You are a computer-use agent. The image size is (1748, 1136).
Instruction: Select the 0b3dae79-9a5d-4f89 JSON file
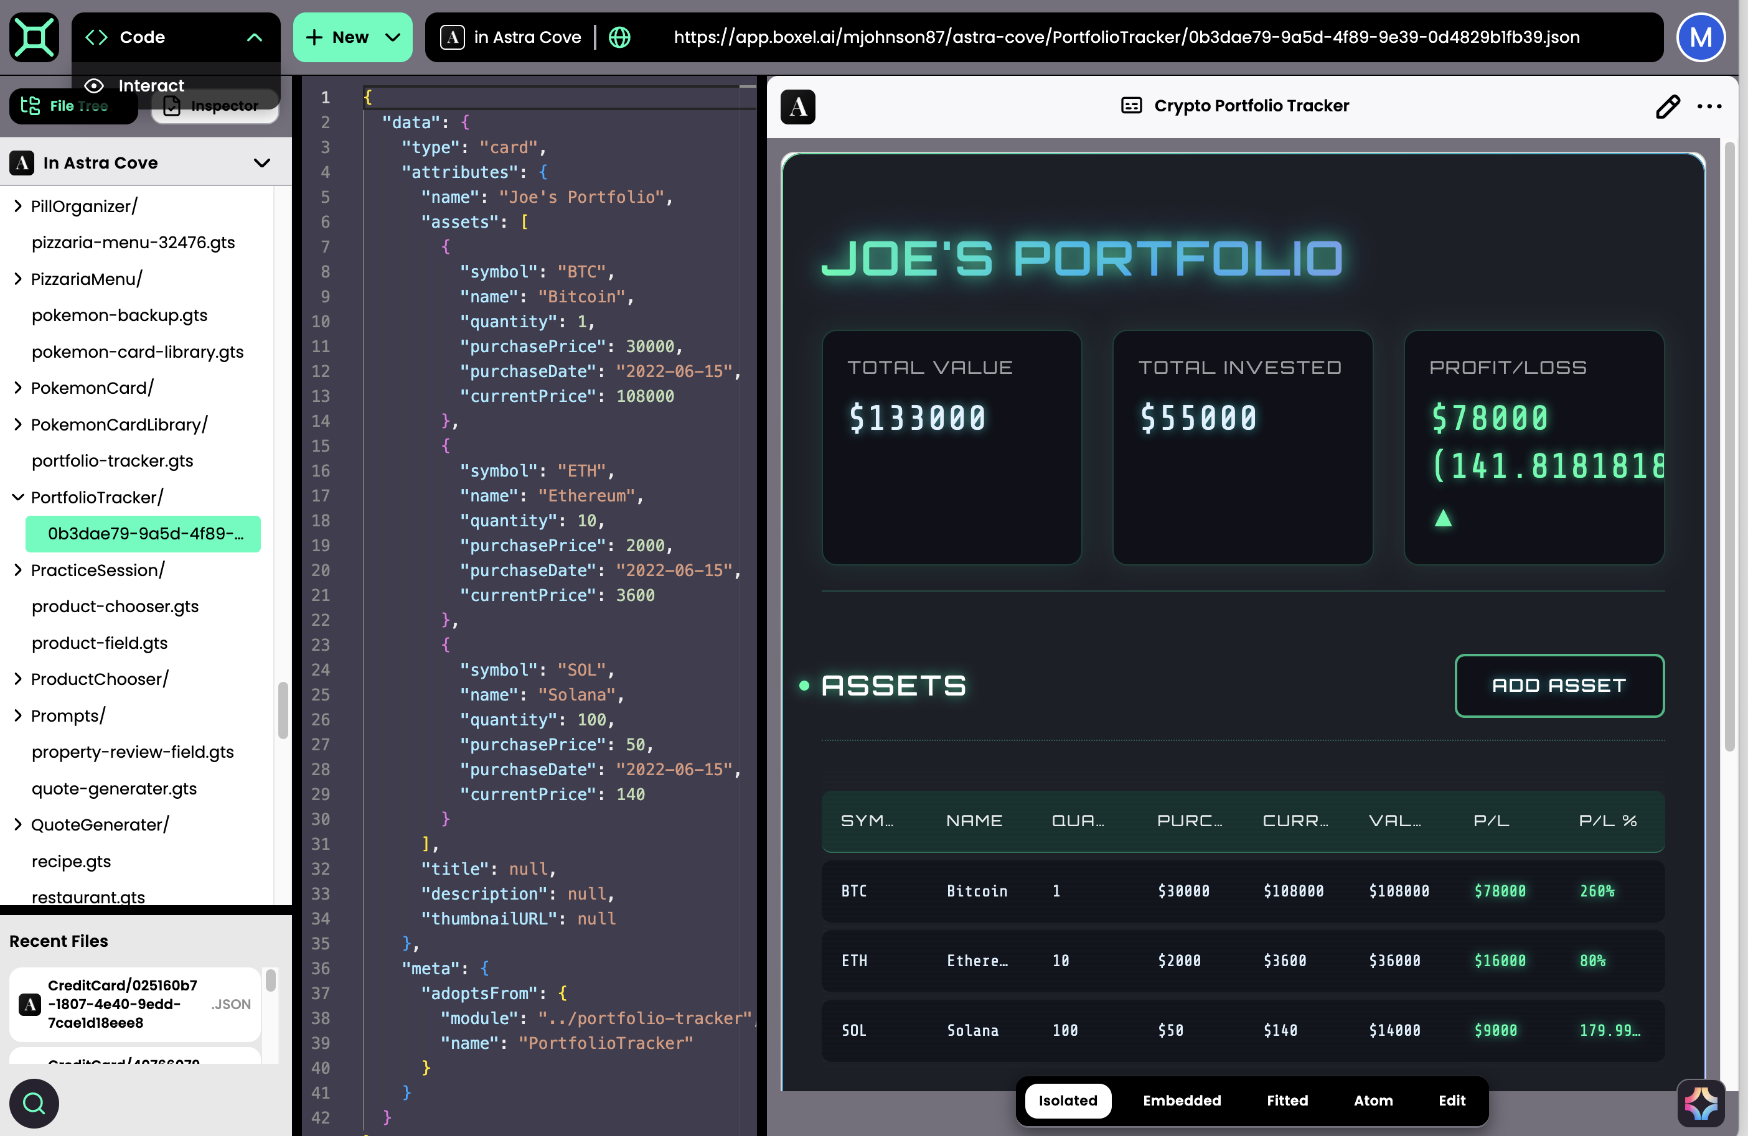point(143,534)
